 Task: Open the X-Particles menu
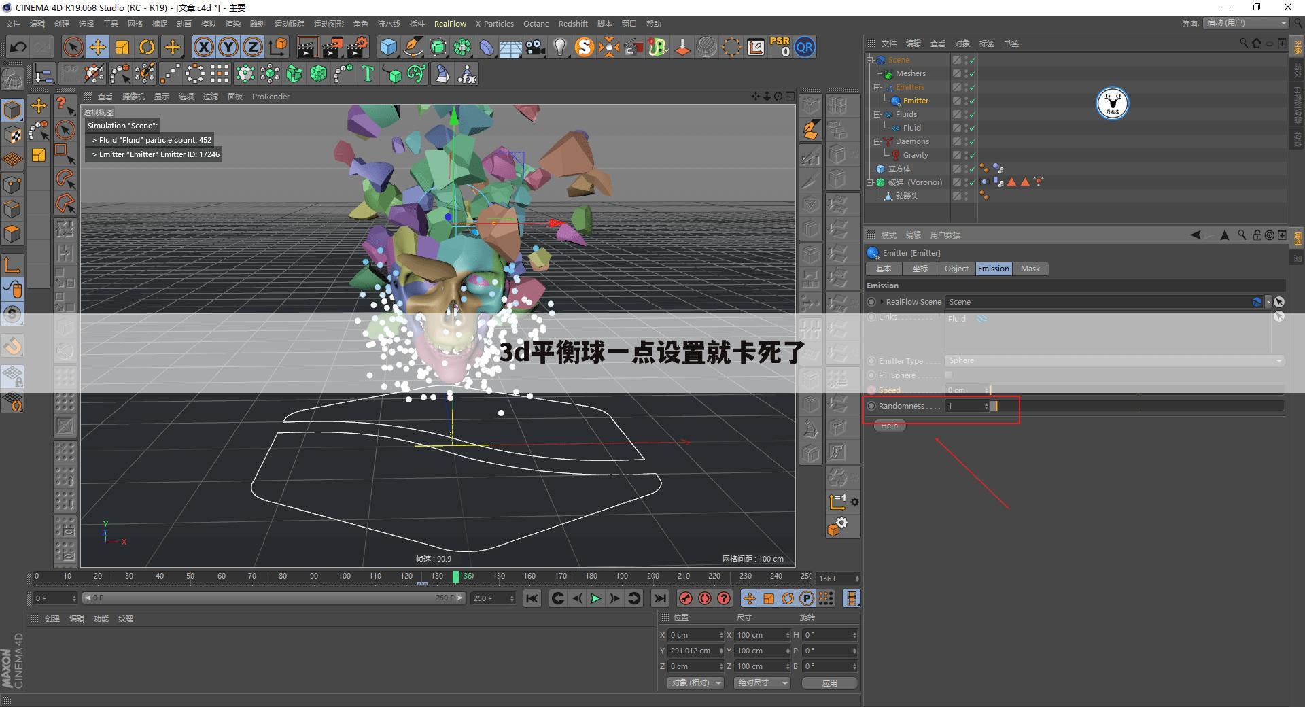[494, 24]
